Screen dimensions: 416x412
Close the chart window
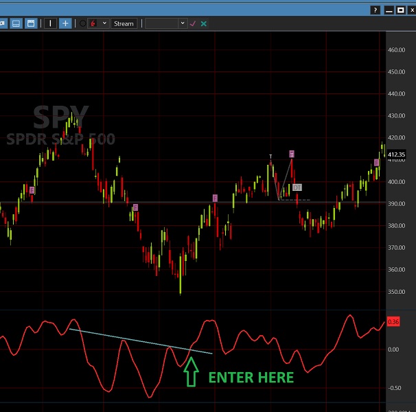413,10
